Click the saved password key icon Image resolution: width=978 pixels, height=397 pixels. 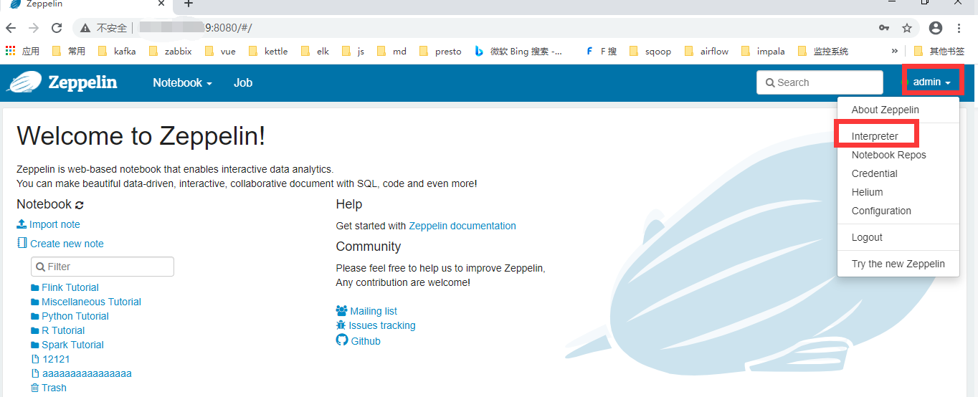click(x=884, y=28)
